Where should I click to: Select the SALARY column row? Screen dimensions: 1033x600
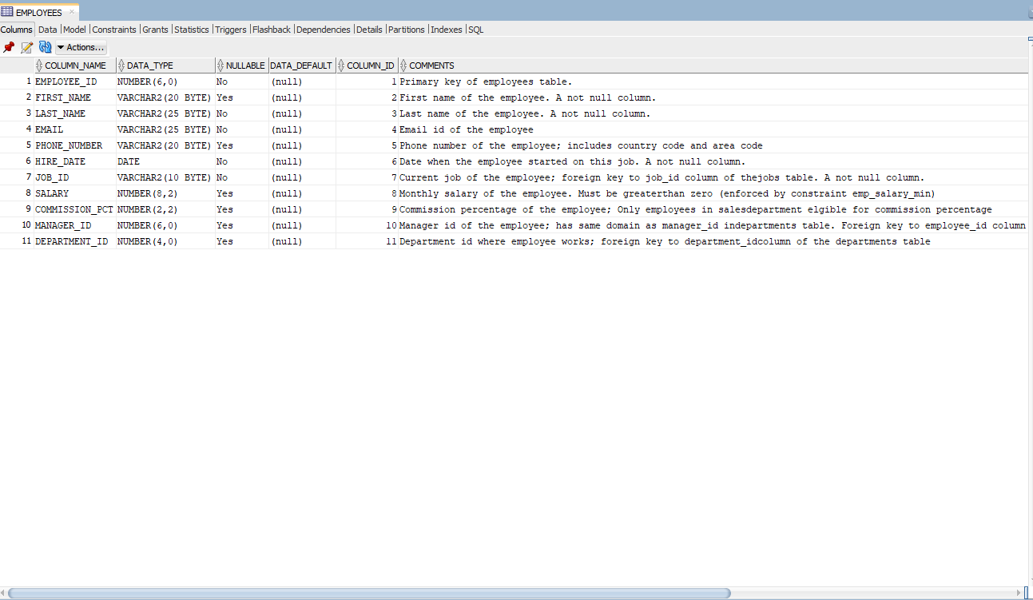pyautogui.click(x=52, y=193)
